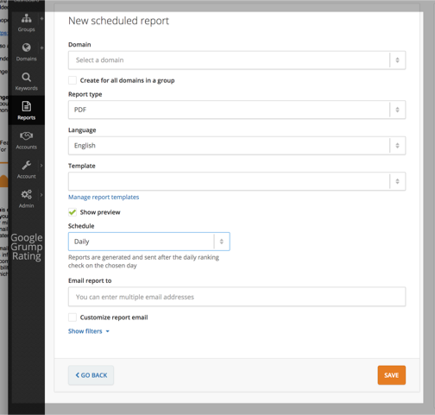Screen dimensions: 435x415
Task: Click the Template field label
Action: click(82, 166)
